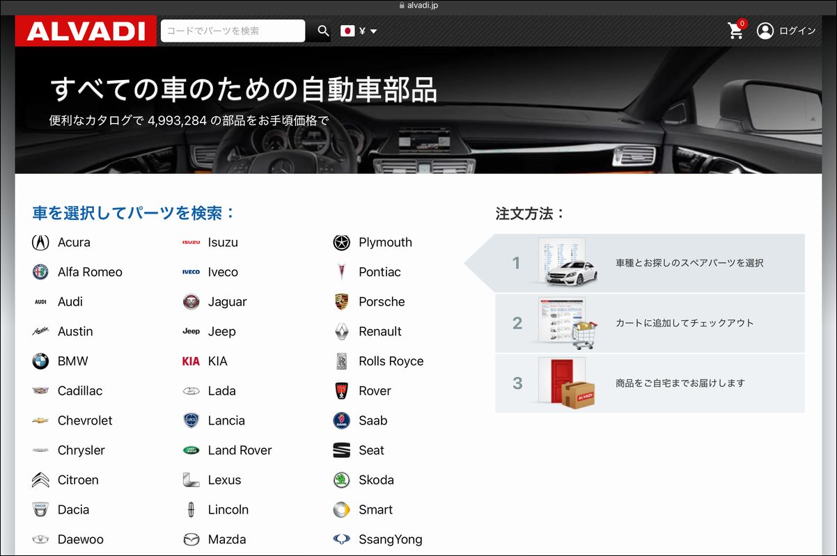The image size is (837, 556).
Task: Click step 2 cart checkout thumbnail
Action: point(568,323)
